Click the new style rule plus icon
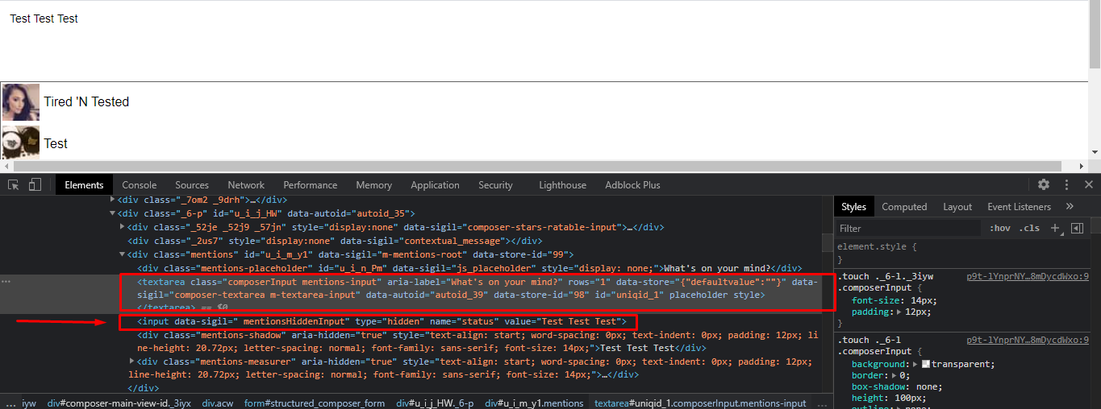 coord(1054,229)
